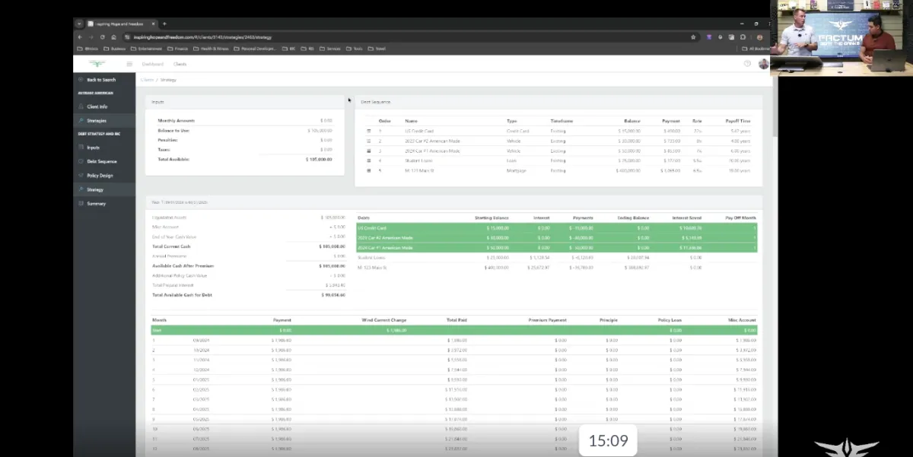Open the Tools bookmarks folder
The height and width of the screenshot is (457, 913).
click(x=354, y=49)
